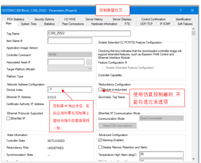Image resolution: width=201 pixels, height=163 pixels.
Task: Select the I/O HIVE tab
Action: click(70, 19)
